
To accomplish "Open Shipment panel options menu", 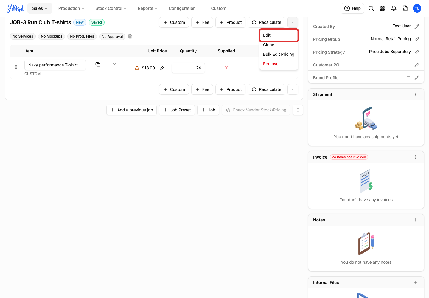I will pos(416,94).
